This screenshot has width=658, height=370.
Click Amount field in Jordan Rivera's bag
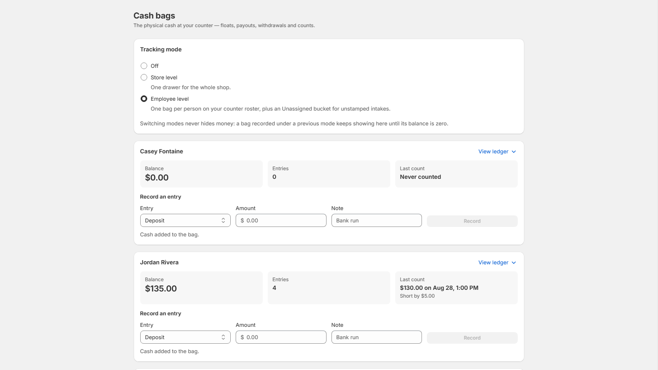(x=281, y=337)
